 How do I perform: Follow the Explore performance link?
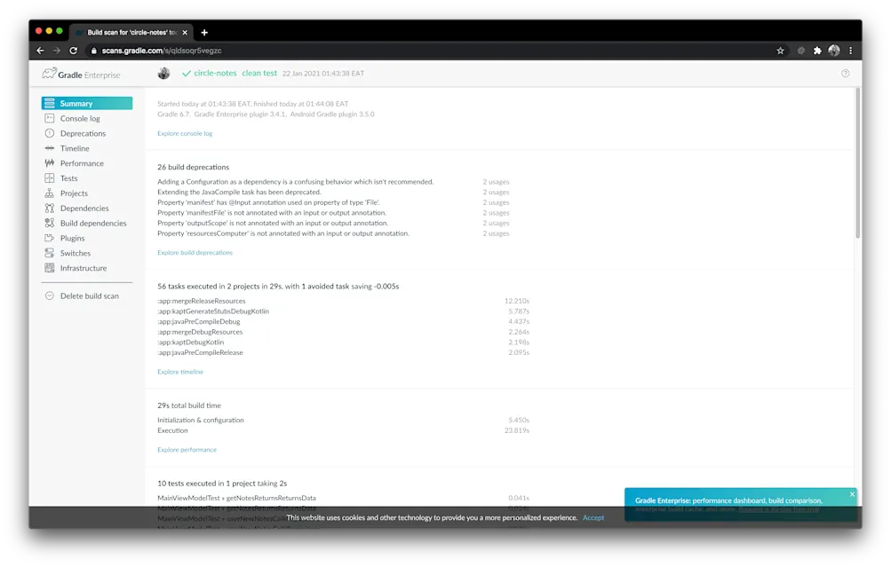click(187, 450)
